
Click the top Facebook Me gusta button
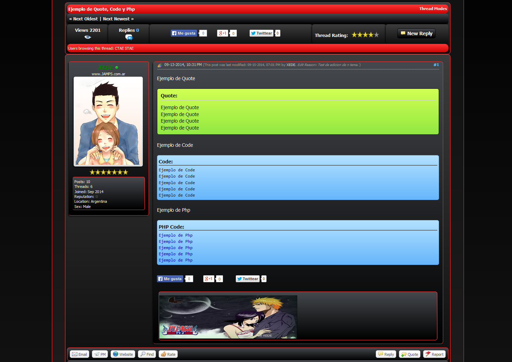[x=184, y=33]
